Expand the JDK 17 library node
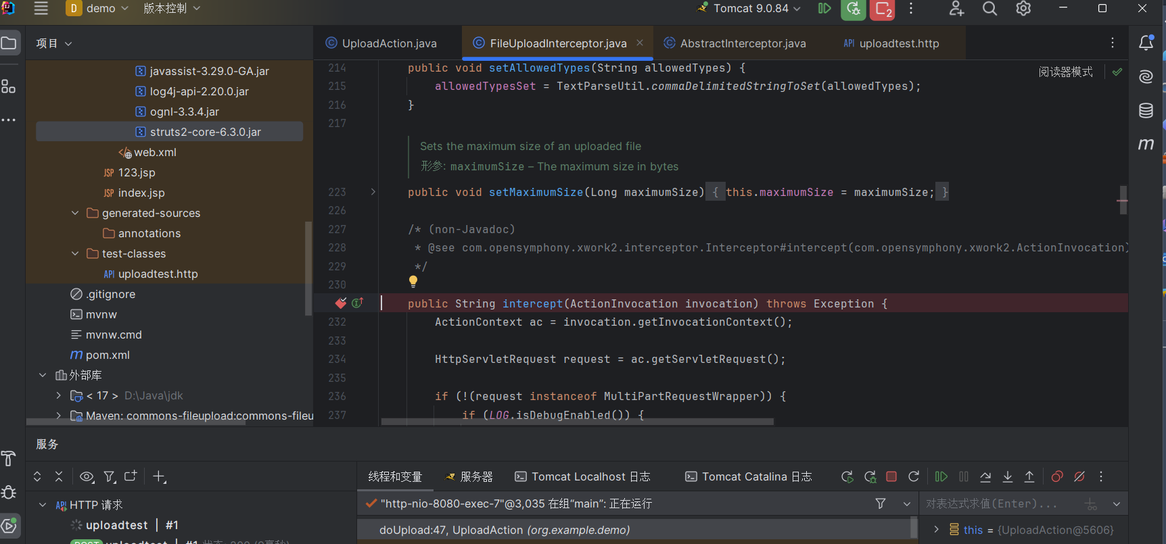The image size is (1166, 544). click(x=59, y=395)
